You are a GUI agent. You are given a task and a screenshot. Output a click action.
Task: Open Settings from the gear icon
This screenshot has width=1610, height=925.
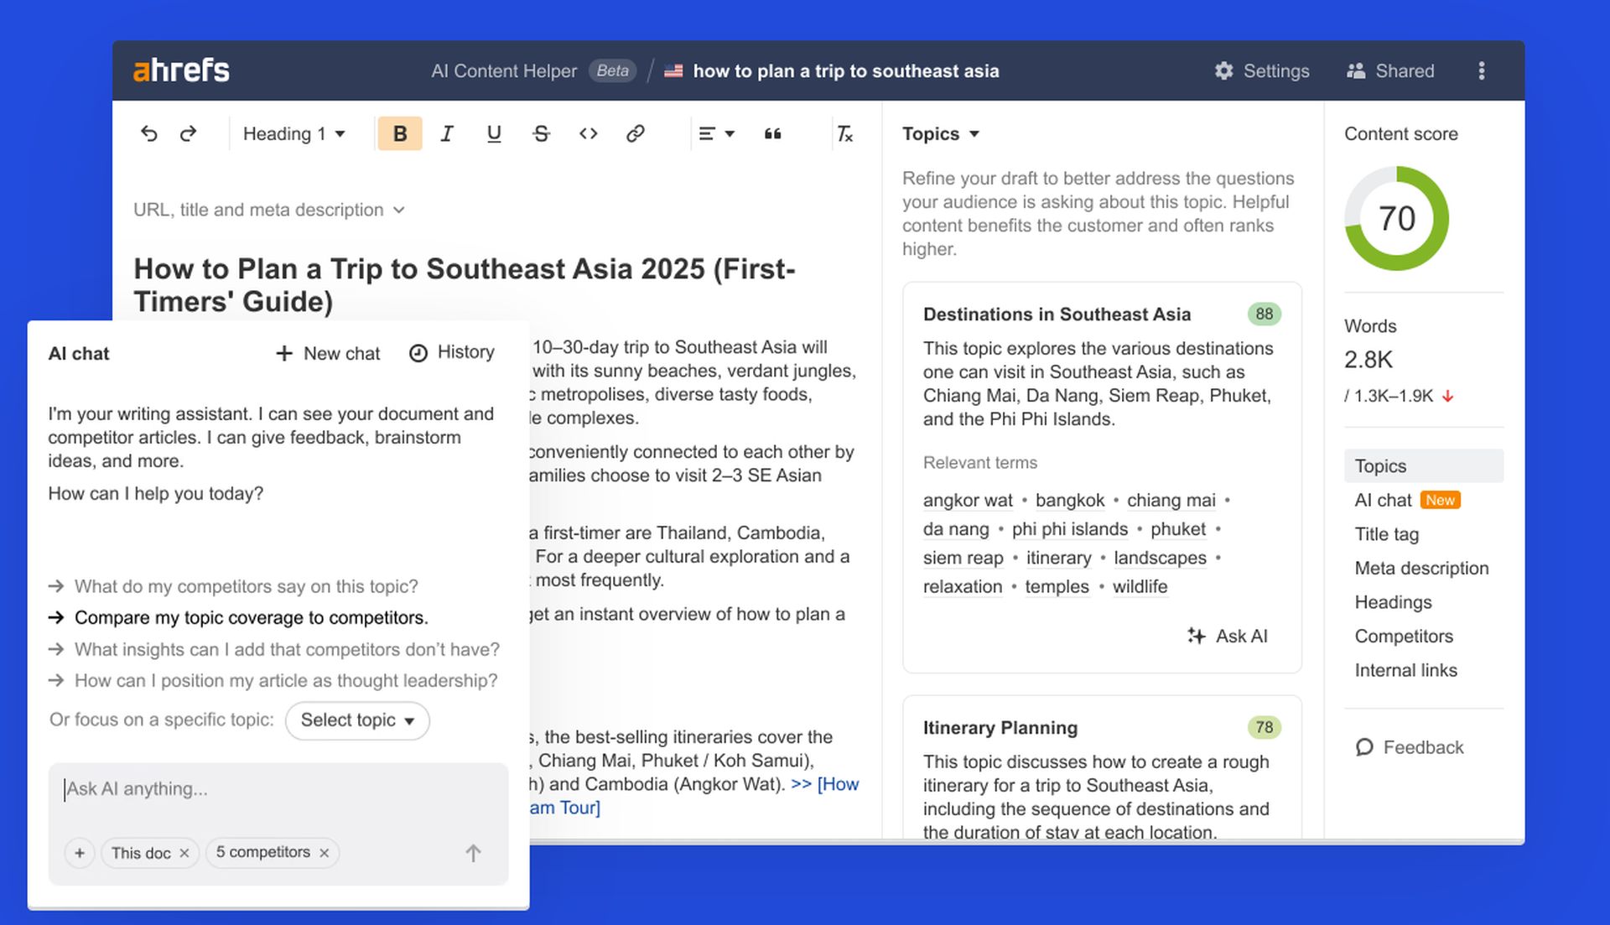click(1262, 71)
